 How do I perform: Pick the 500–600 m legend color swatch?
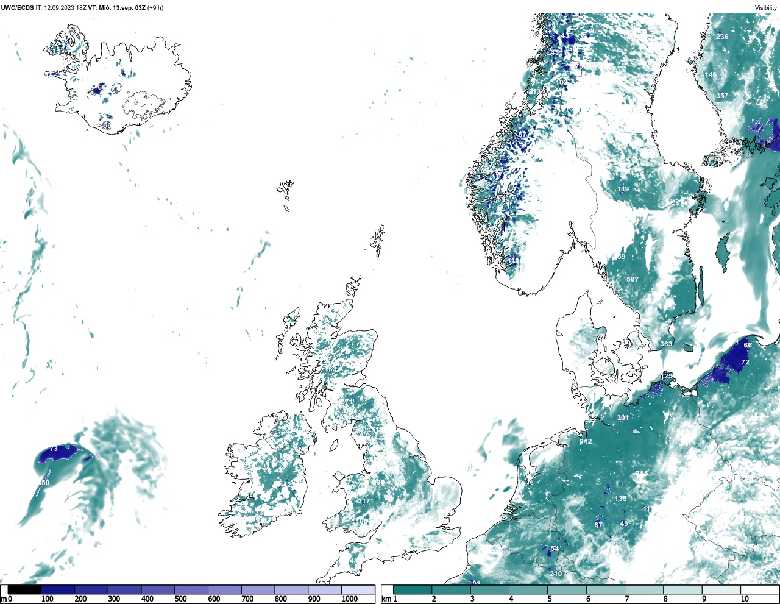tap(191, 590)
